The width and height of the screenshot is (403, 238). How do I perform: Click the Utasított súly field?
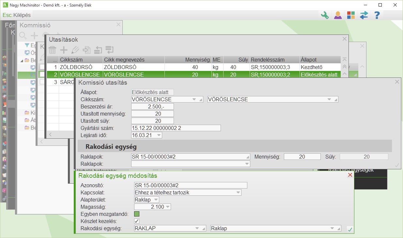tap(152, 121)
